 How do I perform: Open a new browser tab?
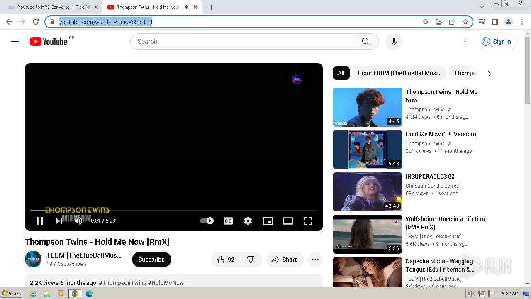[x=211, y=7]
